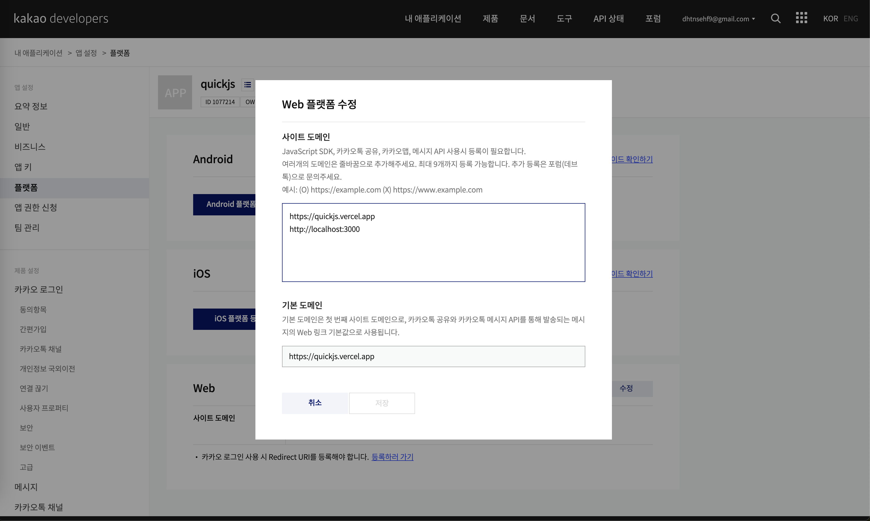
Task: Select KOR language option
Action: click(x=830, y=19)
